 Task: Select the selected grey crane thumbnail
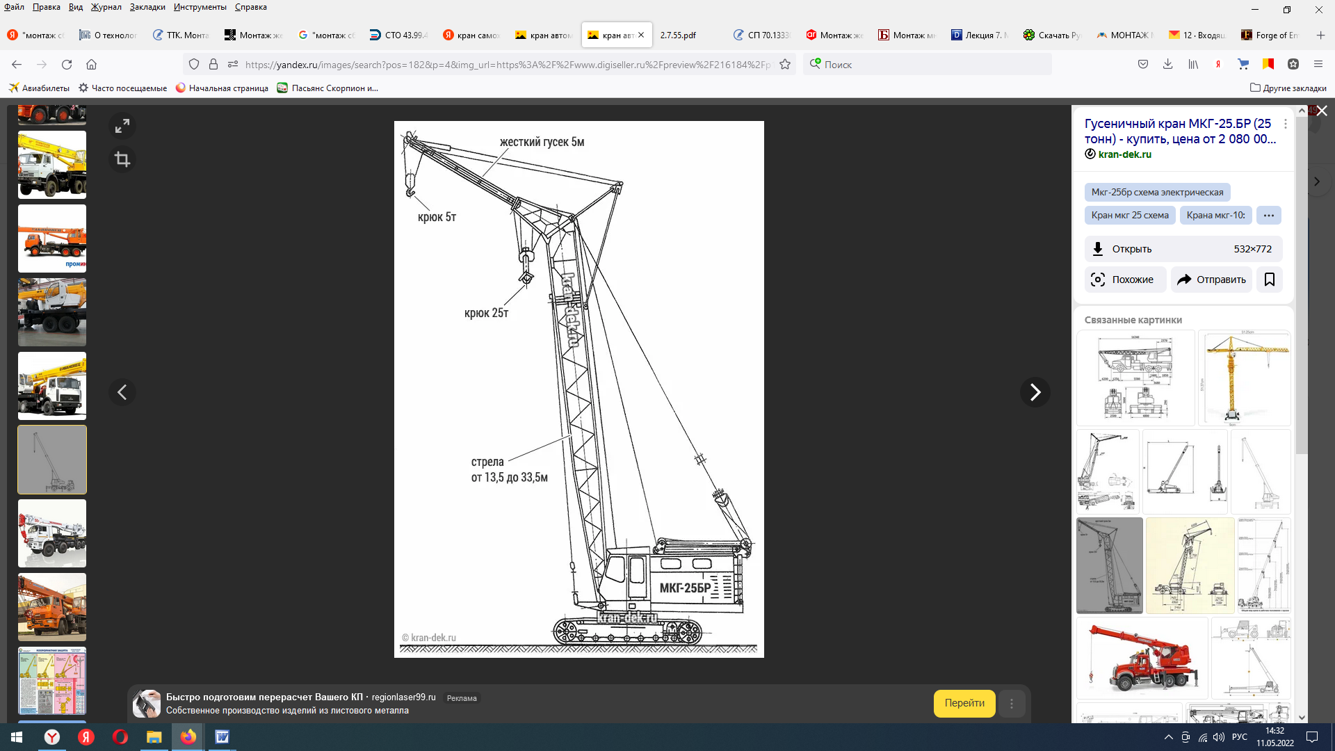point(52,460)
